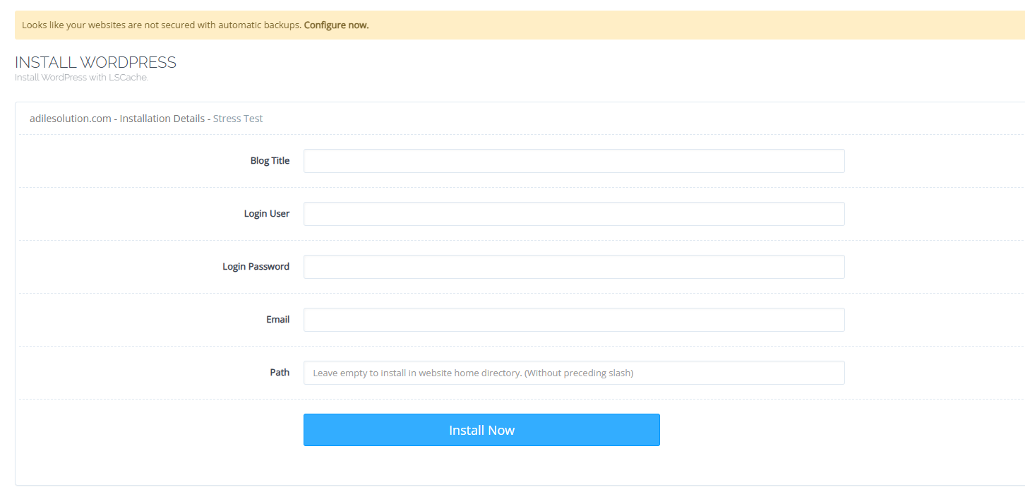The image size is (1025, 492).
Task: Click into the Email input box
Action: pos(574,320)
